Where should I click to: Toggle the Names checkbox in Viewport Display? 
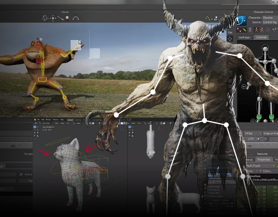pyautogui.click(x=216, y=203)
